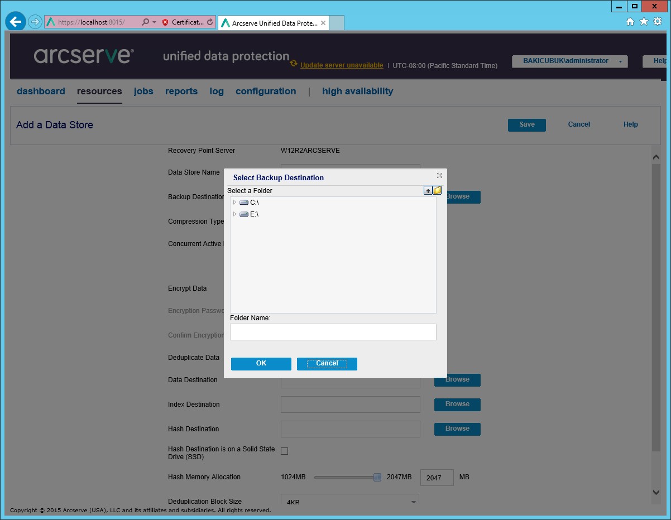
Task: Click the Data Destination text field
Action: (351, 382)
